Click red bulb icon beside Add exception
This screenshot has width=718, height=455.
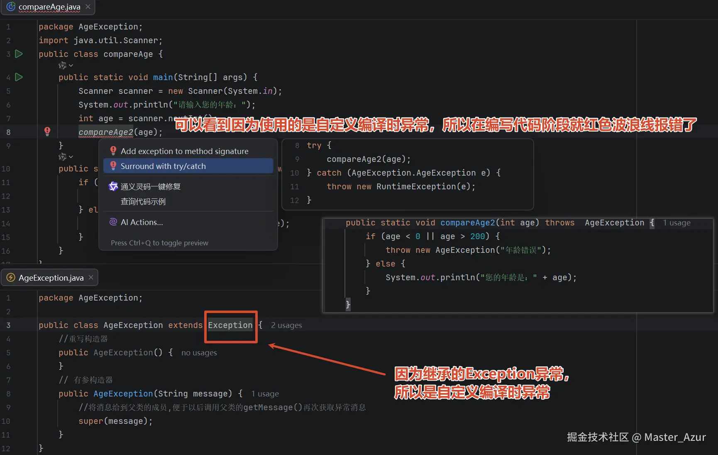click(113, 151)
